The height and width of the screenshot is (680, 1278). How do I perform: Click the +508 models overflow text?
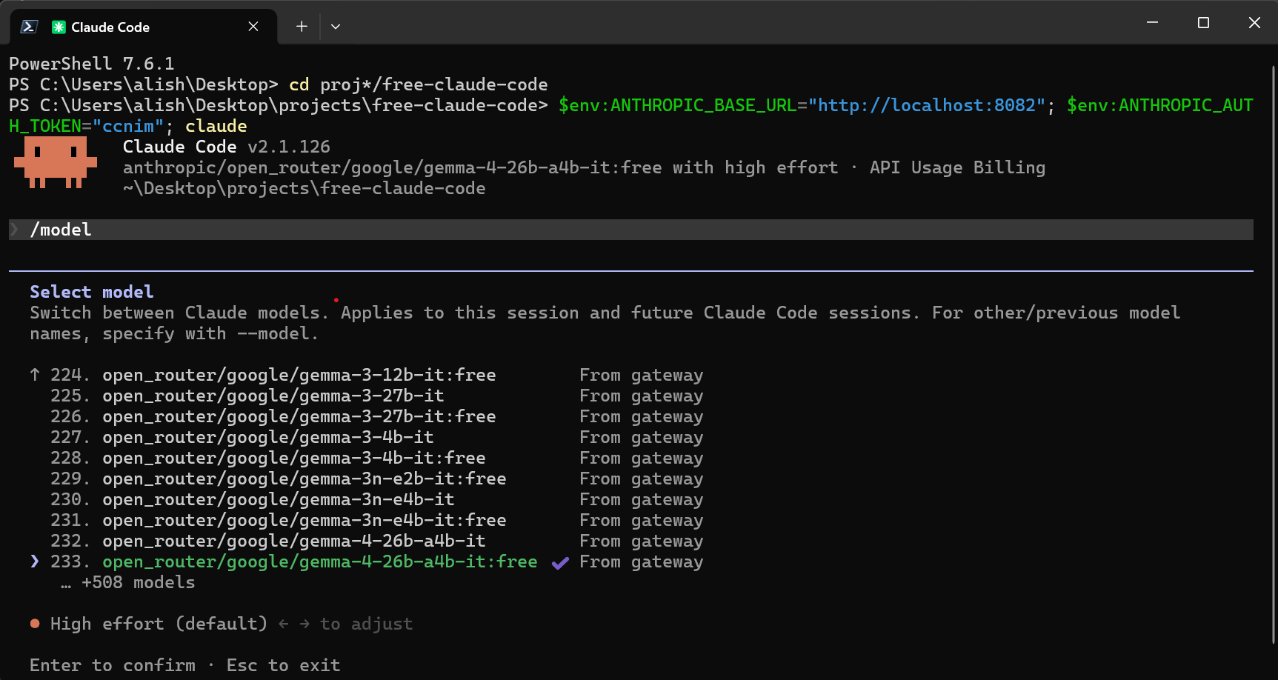coord(127,582)
